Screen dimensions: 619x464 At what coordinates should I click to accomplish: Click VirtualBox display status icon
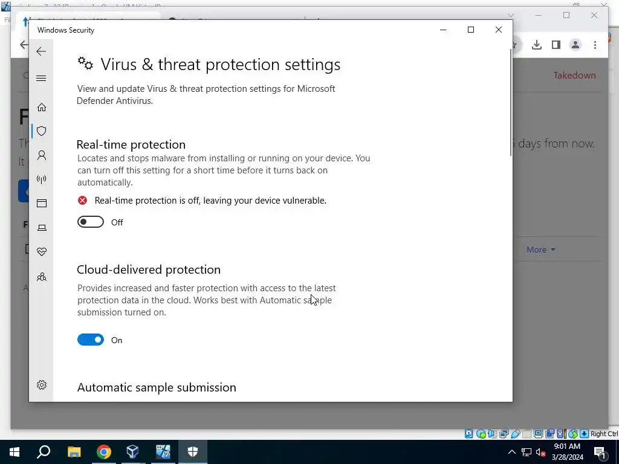pyautogui.click(x=538, y=434)
